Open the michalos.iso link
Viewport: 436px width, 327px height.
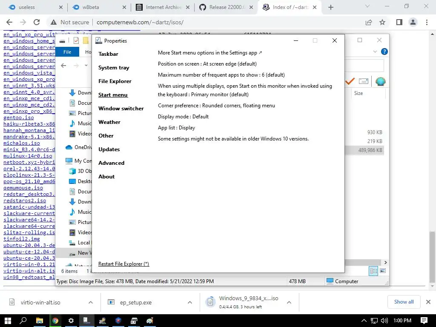(22, 143)
